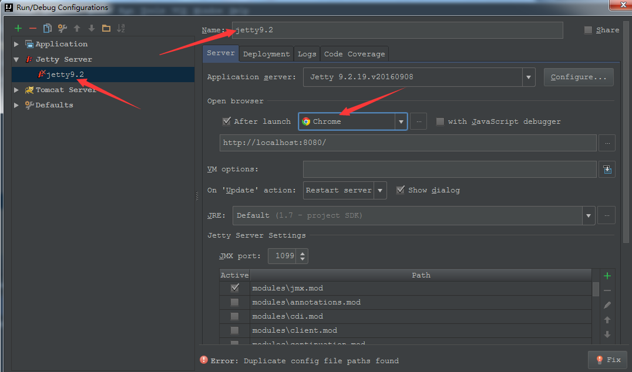Screen dimensions: 632x372
Task: Click the IntelliJ dialog title icon
Action: 9,7
